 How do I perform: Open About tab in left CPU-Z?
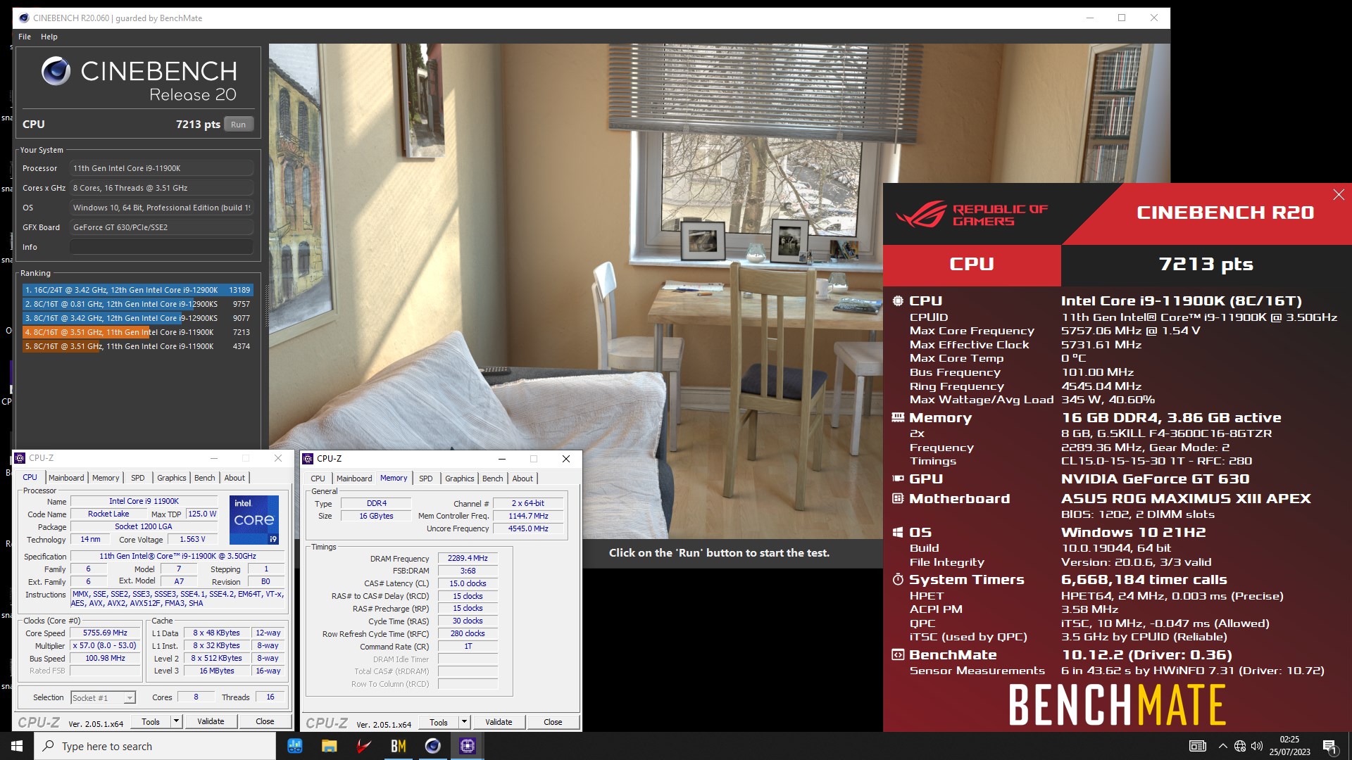pyautogui.click(x=234, y=478)
